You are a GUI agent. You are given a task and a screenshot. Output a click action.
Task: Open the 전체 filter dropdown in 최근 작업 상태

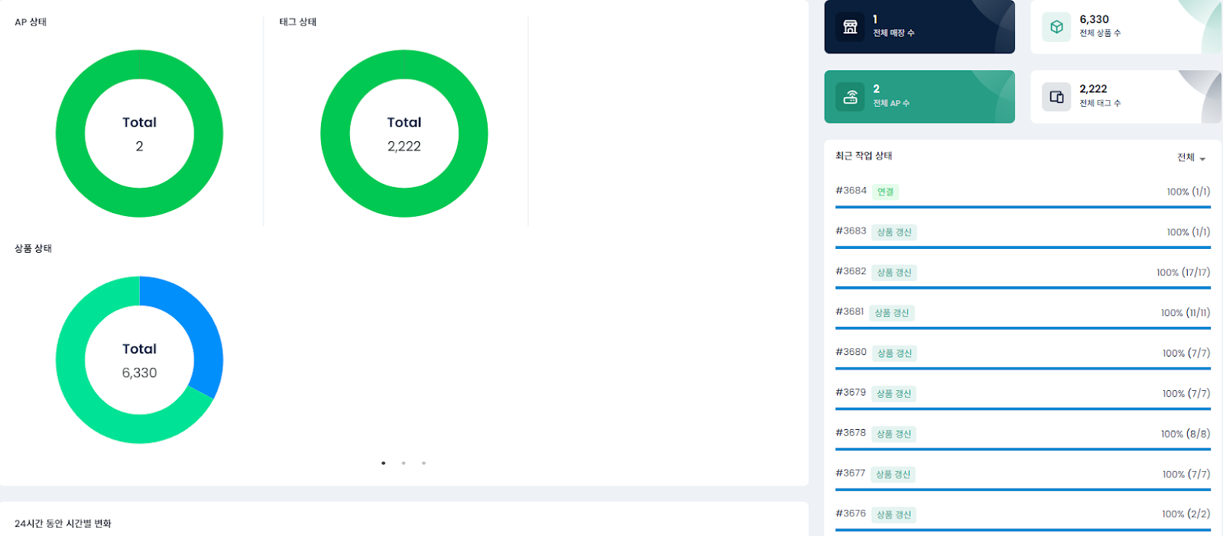pos(1191,158)
